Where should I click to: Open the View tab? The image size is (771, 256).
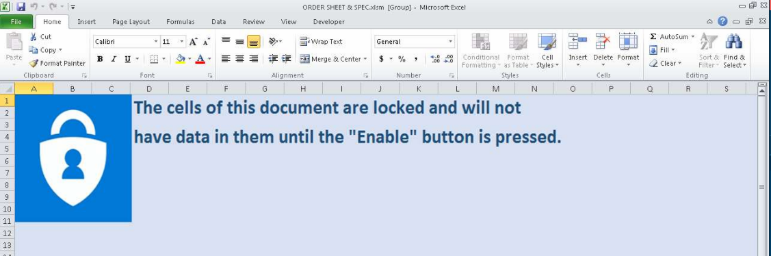(289, 22)
